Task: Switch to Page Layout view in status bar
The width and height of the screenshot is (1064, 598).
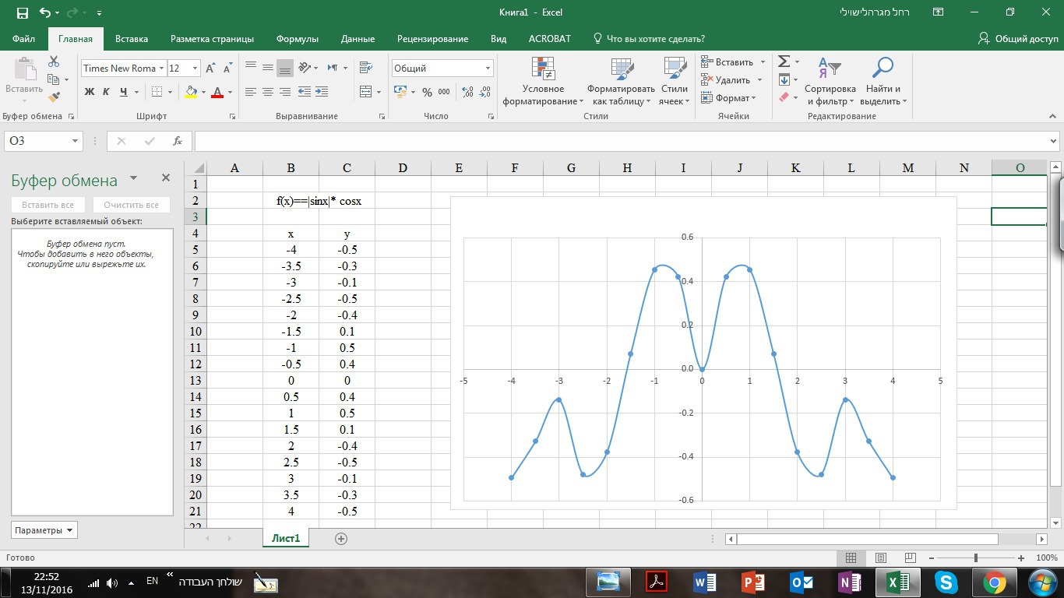Action: (x=881, y=558)
